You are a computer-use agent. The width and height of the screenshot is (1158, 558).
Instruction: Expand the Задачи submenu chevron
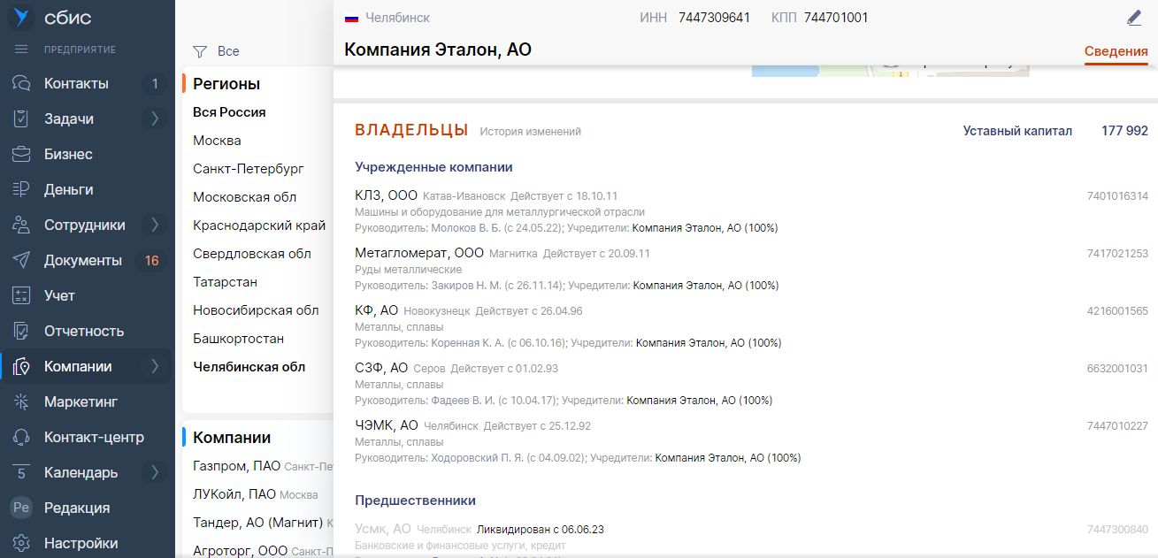tap(155, 118)
